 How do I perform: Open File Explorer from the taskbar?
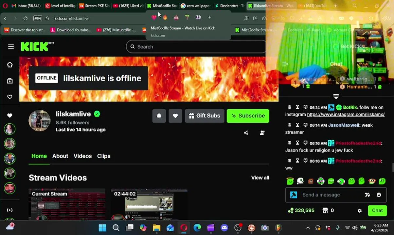pyautogui.click(x=156, y=228)
